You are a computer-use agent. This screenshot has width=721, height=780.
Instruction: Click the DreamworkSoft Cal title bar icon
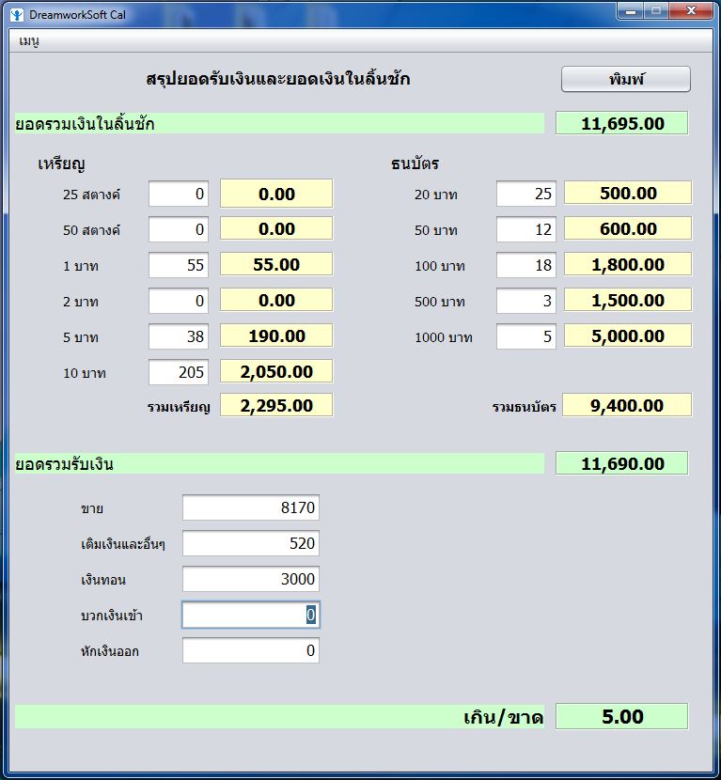pyautogui.click(x=16, y=15)
